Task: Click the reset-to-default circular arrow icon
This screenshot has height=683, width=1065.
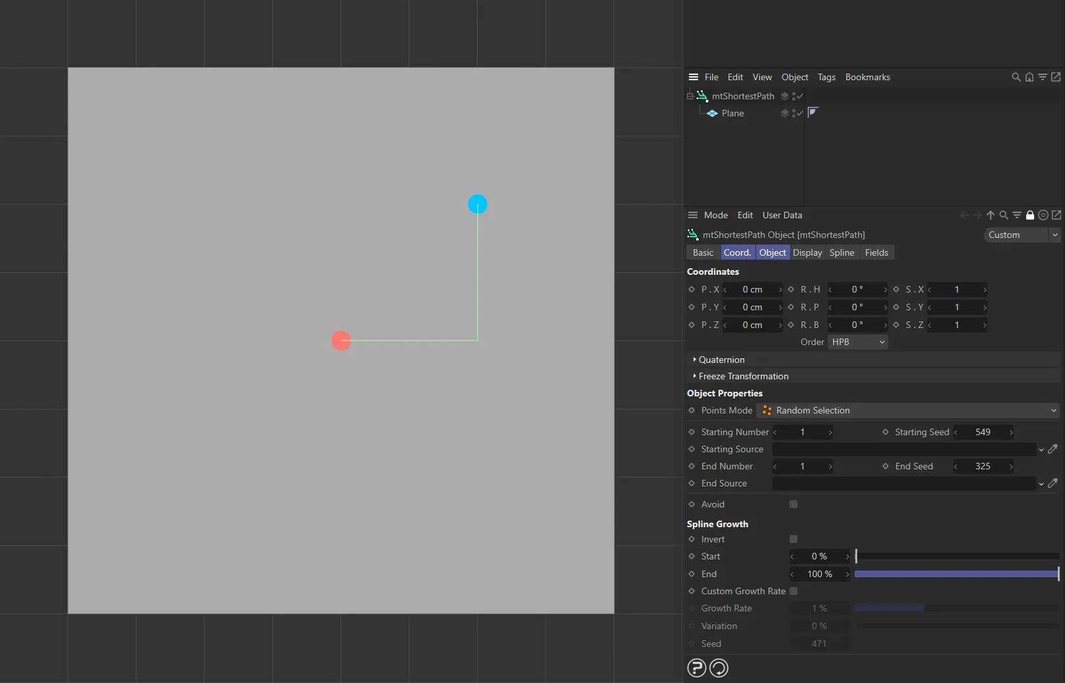Action: coord(719,668)
